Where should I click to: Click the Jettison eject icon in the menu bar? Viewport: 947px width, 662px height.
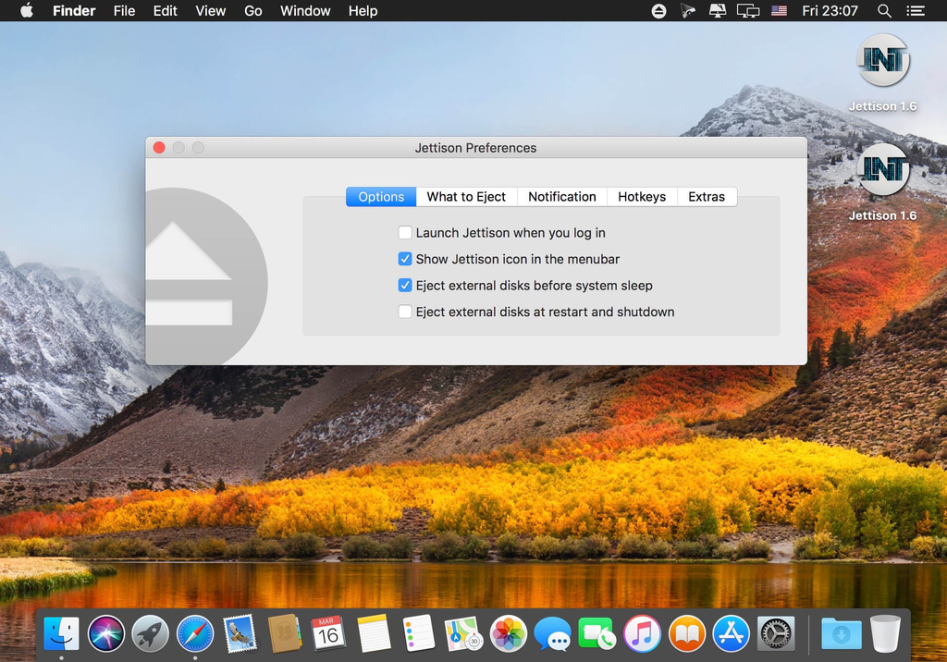pos(658,11)
